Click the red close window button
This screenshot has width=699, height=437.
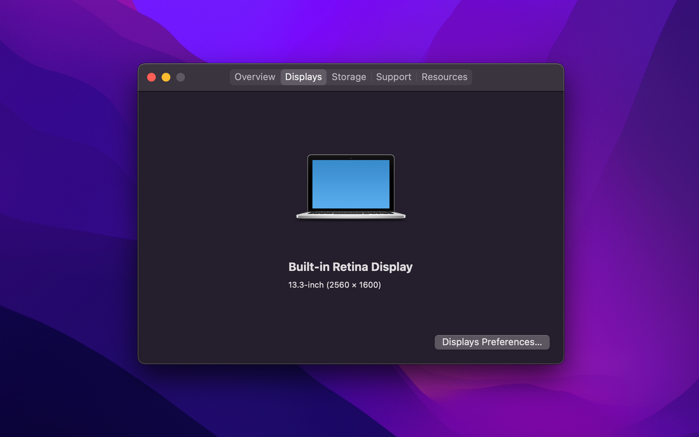(x=151, y=77)
